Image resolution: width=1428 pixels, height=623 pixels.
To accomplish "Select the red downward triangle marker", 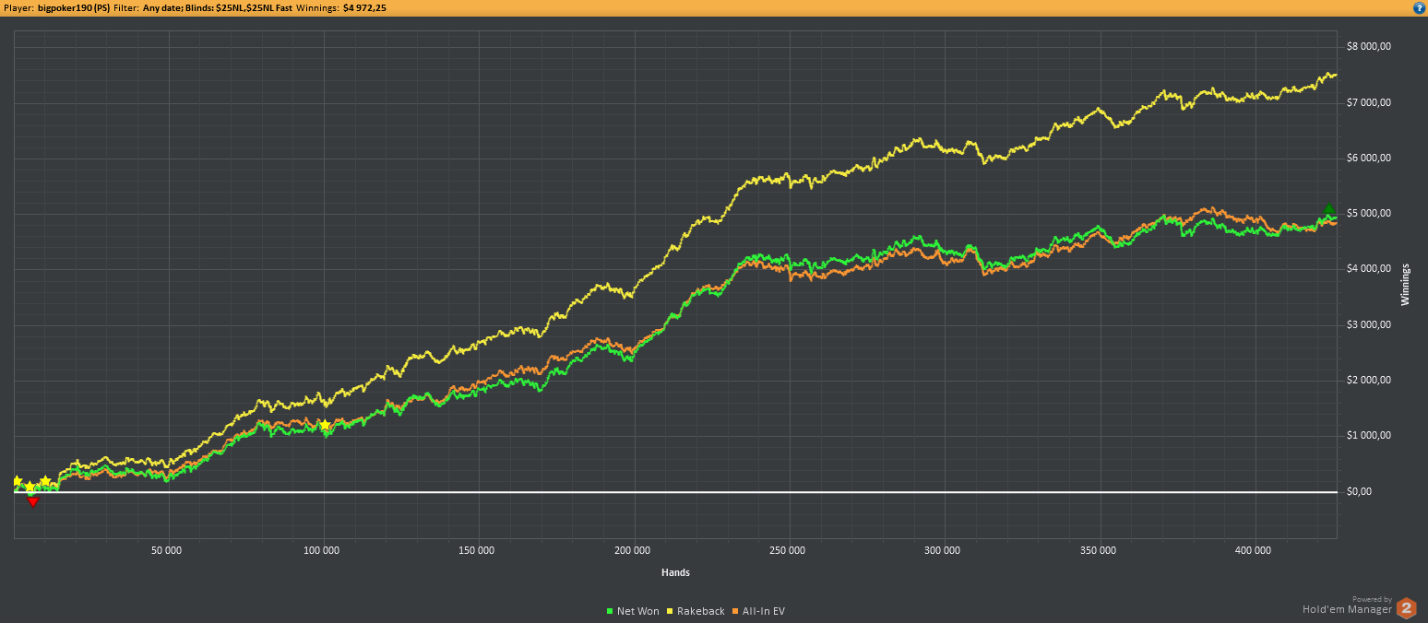I will tap(33, 501).
